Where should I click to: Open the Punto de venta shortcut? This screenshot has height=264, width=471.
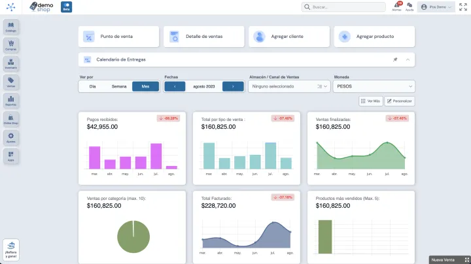coord(118,37)
